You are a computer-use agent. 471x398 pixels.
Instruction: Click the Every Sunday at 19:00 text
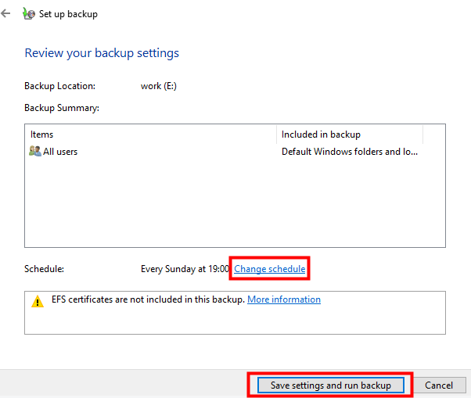pos(185,269)
